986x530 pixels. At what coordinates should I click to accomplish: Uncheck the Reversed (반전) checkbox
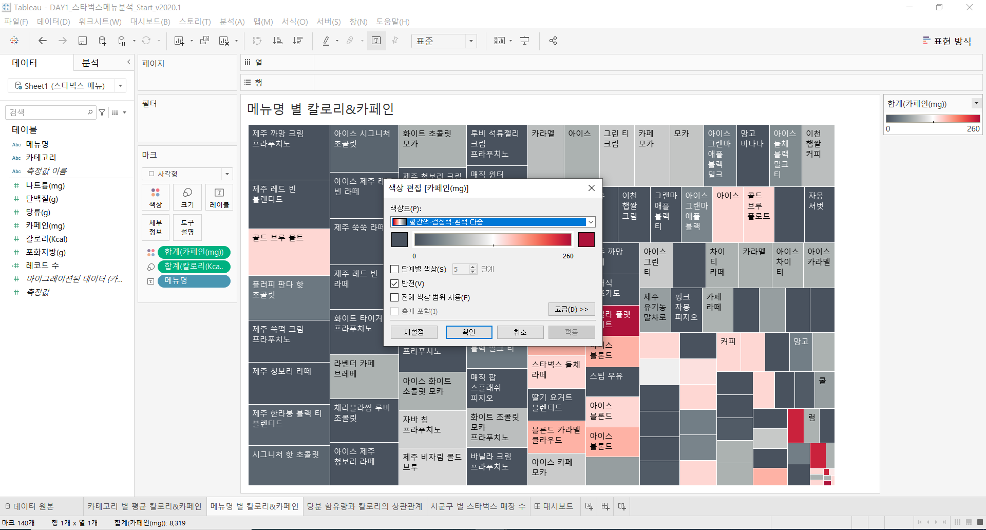[x=394, y=283]
